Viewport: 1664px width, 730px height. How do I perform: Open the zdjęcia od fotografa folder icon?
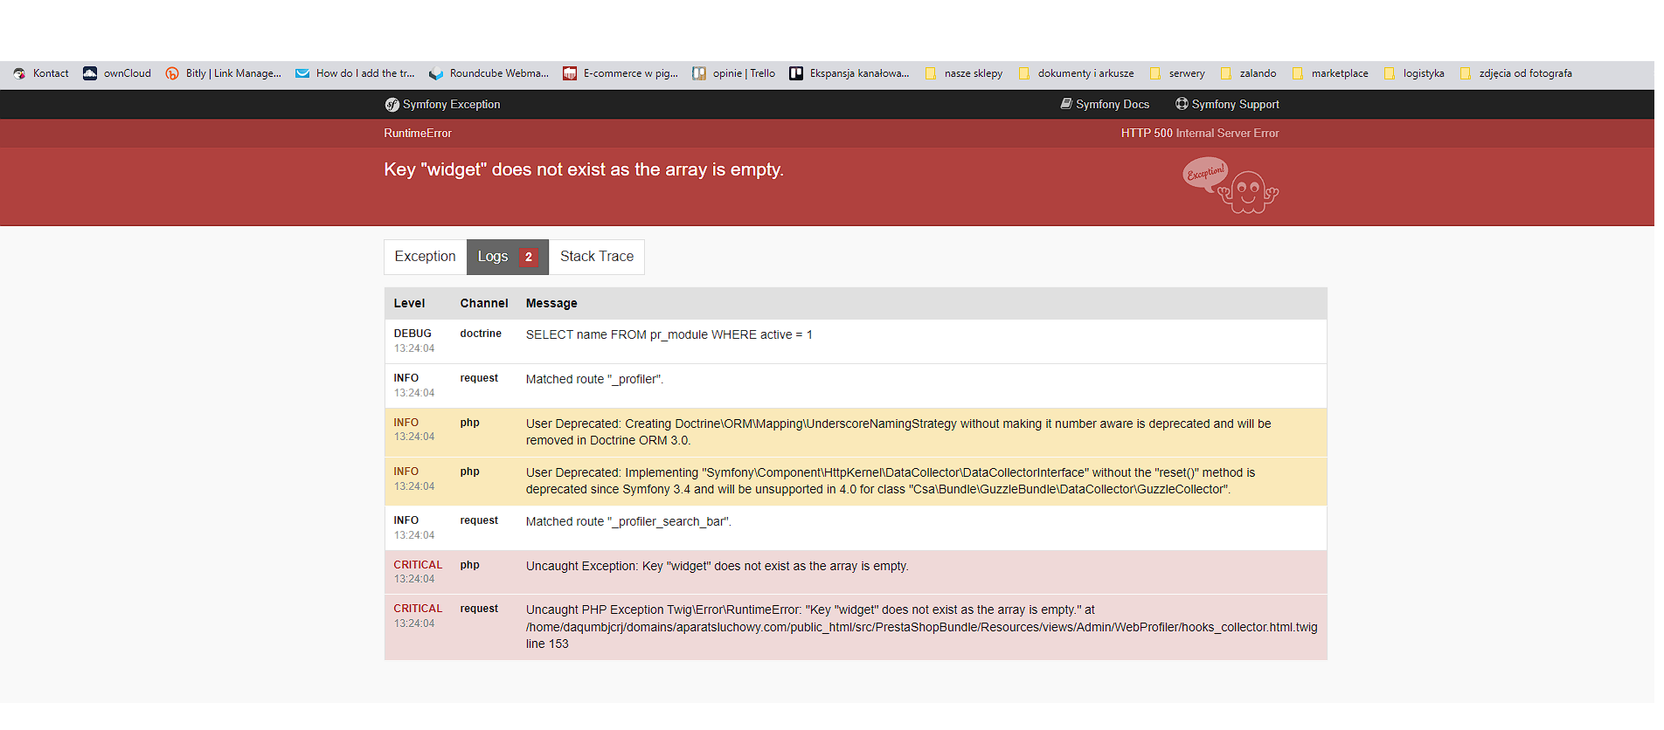pos(1466,73)
